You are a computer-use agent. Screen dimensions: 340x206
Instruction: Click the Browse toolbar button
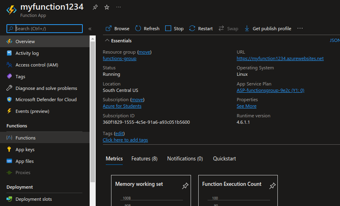pos(118,29)
